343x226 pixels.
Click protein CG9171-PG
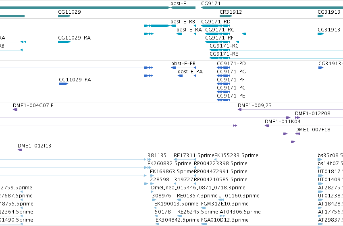point(231,72)
